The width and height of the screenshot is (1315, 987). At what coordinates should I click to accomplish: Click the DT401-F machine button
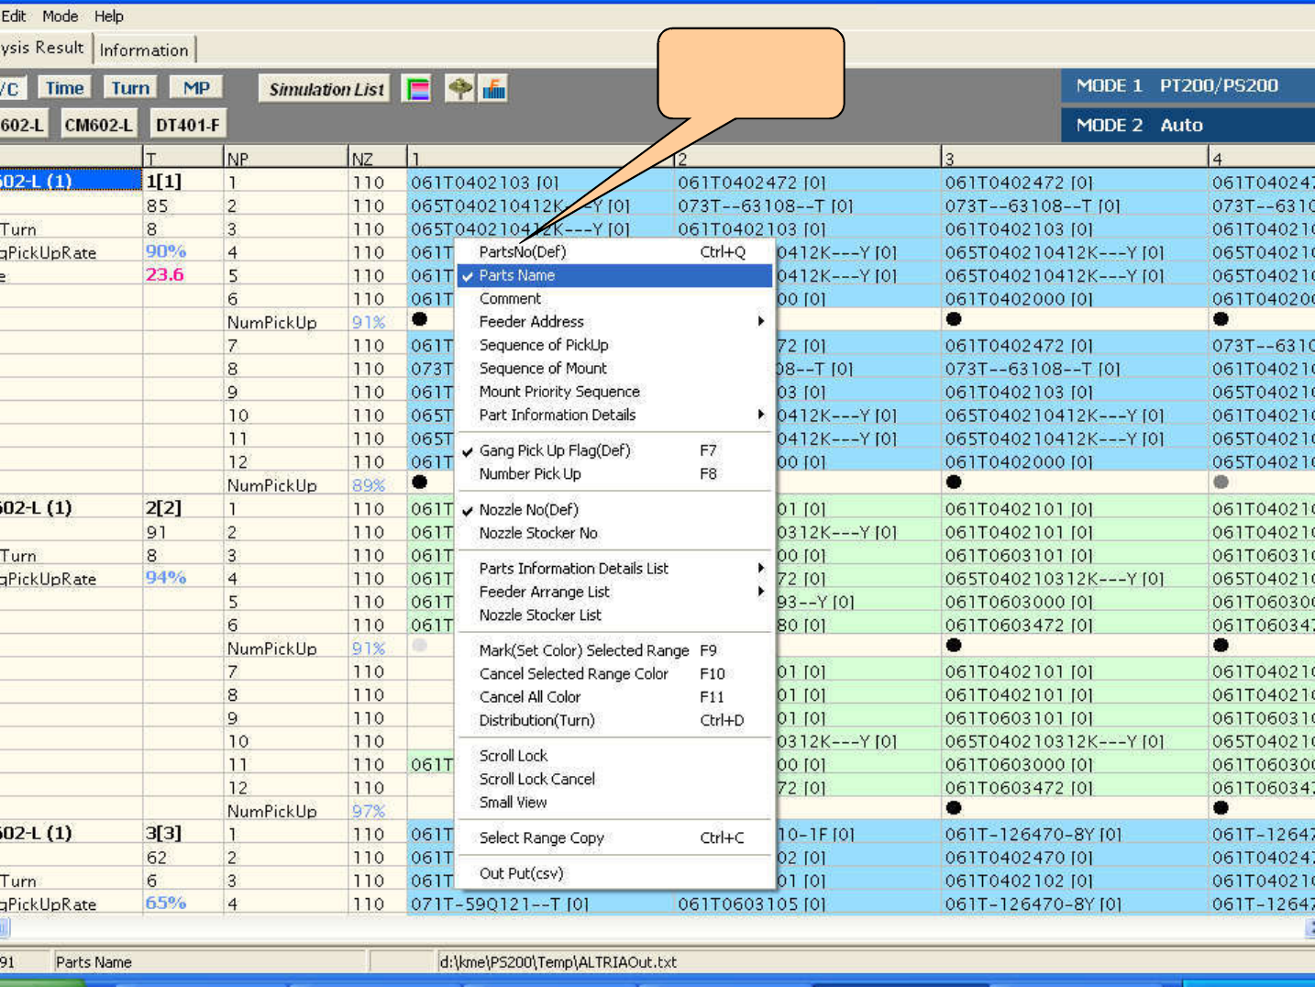(187, 125)
